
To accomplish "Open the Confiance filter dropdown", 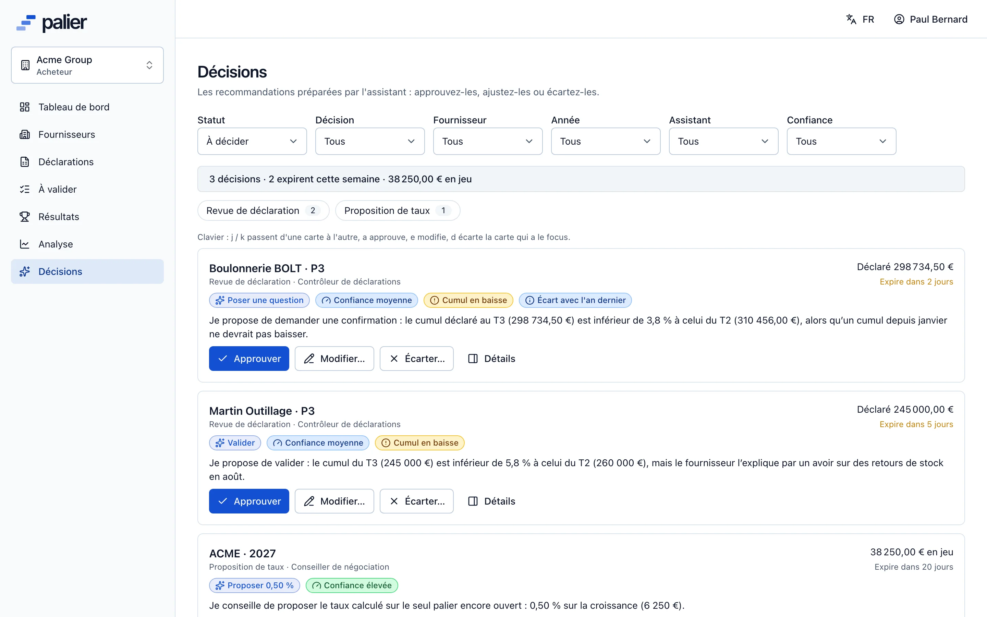I will click(841, 141).
